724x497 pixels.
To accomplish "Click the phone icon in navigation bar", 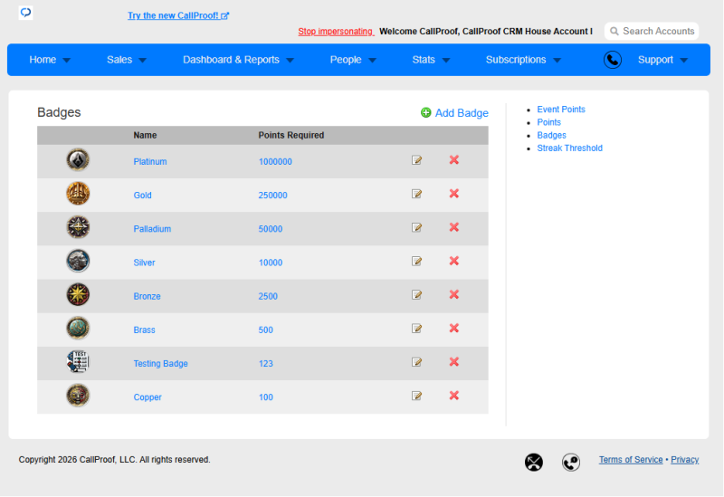I will pos(613,60).
